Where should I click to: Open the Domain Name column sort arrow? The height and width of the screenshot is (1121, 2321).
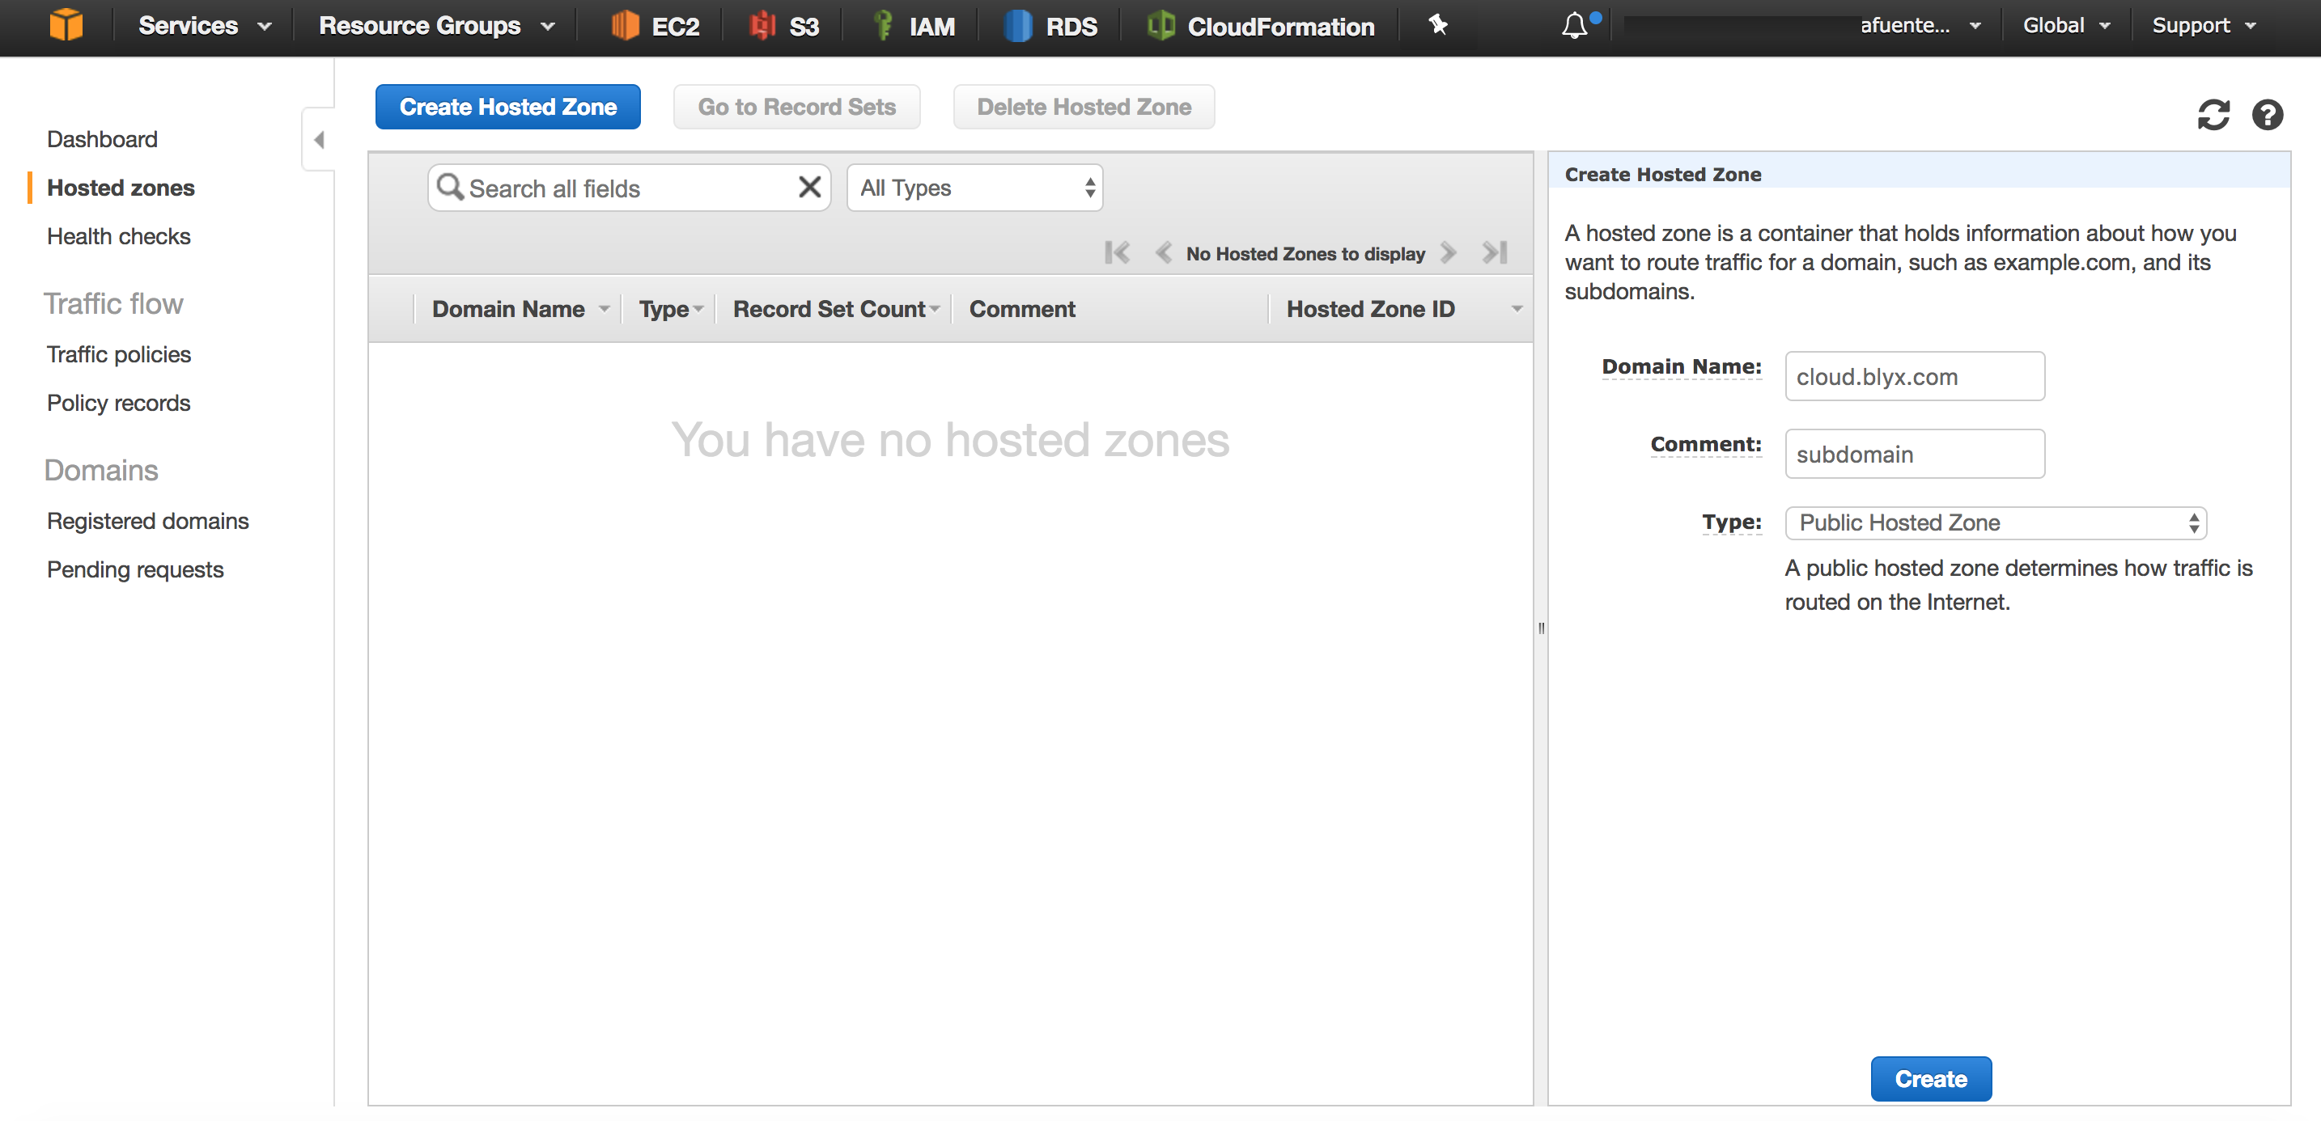(604, 309)
